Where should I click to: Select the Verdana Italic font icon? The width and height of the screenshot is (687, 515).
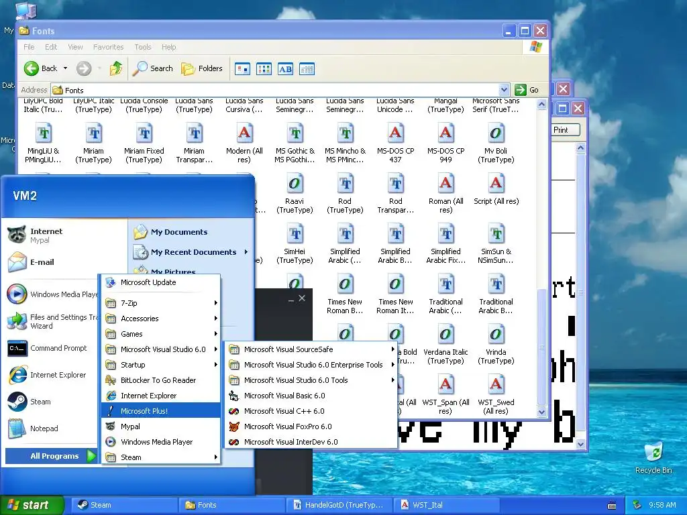coord(445,334)
